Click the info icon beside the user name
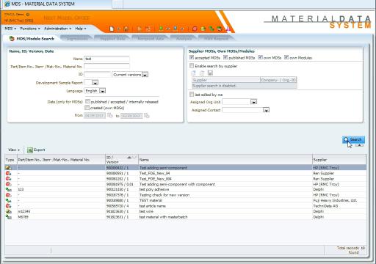 tap(28, 15)
